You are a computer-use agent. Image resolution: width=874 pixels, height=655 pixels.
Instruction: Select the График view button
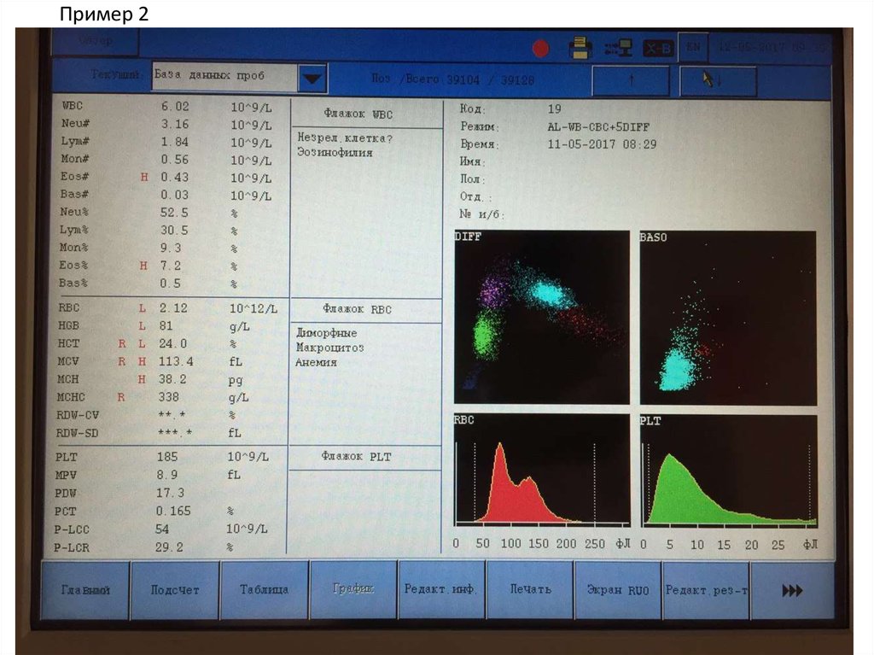tap(353, 589)
